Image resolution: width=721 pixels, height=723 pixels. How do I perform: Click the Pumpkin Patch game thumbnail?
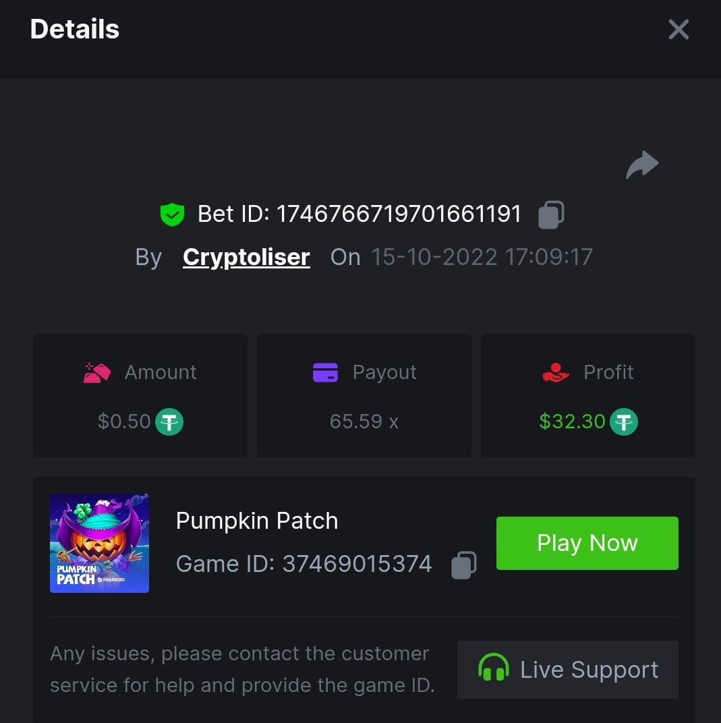[99, 543]
